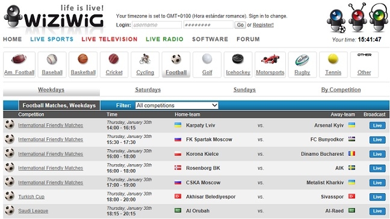The height and width of the screenshot is (219, 390).
Task: Switch to the Sundays tab
Action: click(244, 90)
